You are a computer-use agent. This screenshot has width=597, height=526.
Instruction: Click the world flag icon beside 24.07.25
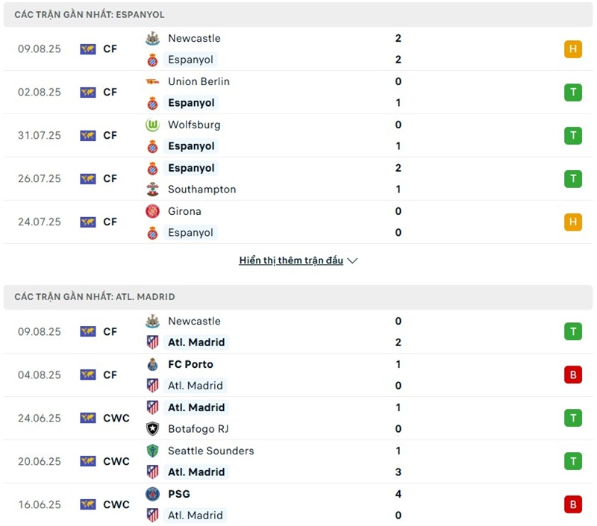(x=88, y=222)
